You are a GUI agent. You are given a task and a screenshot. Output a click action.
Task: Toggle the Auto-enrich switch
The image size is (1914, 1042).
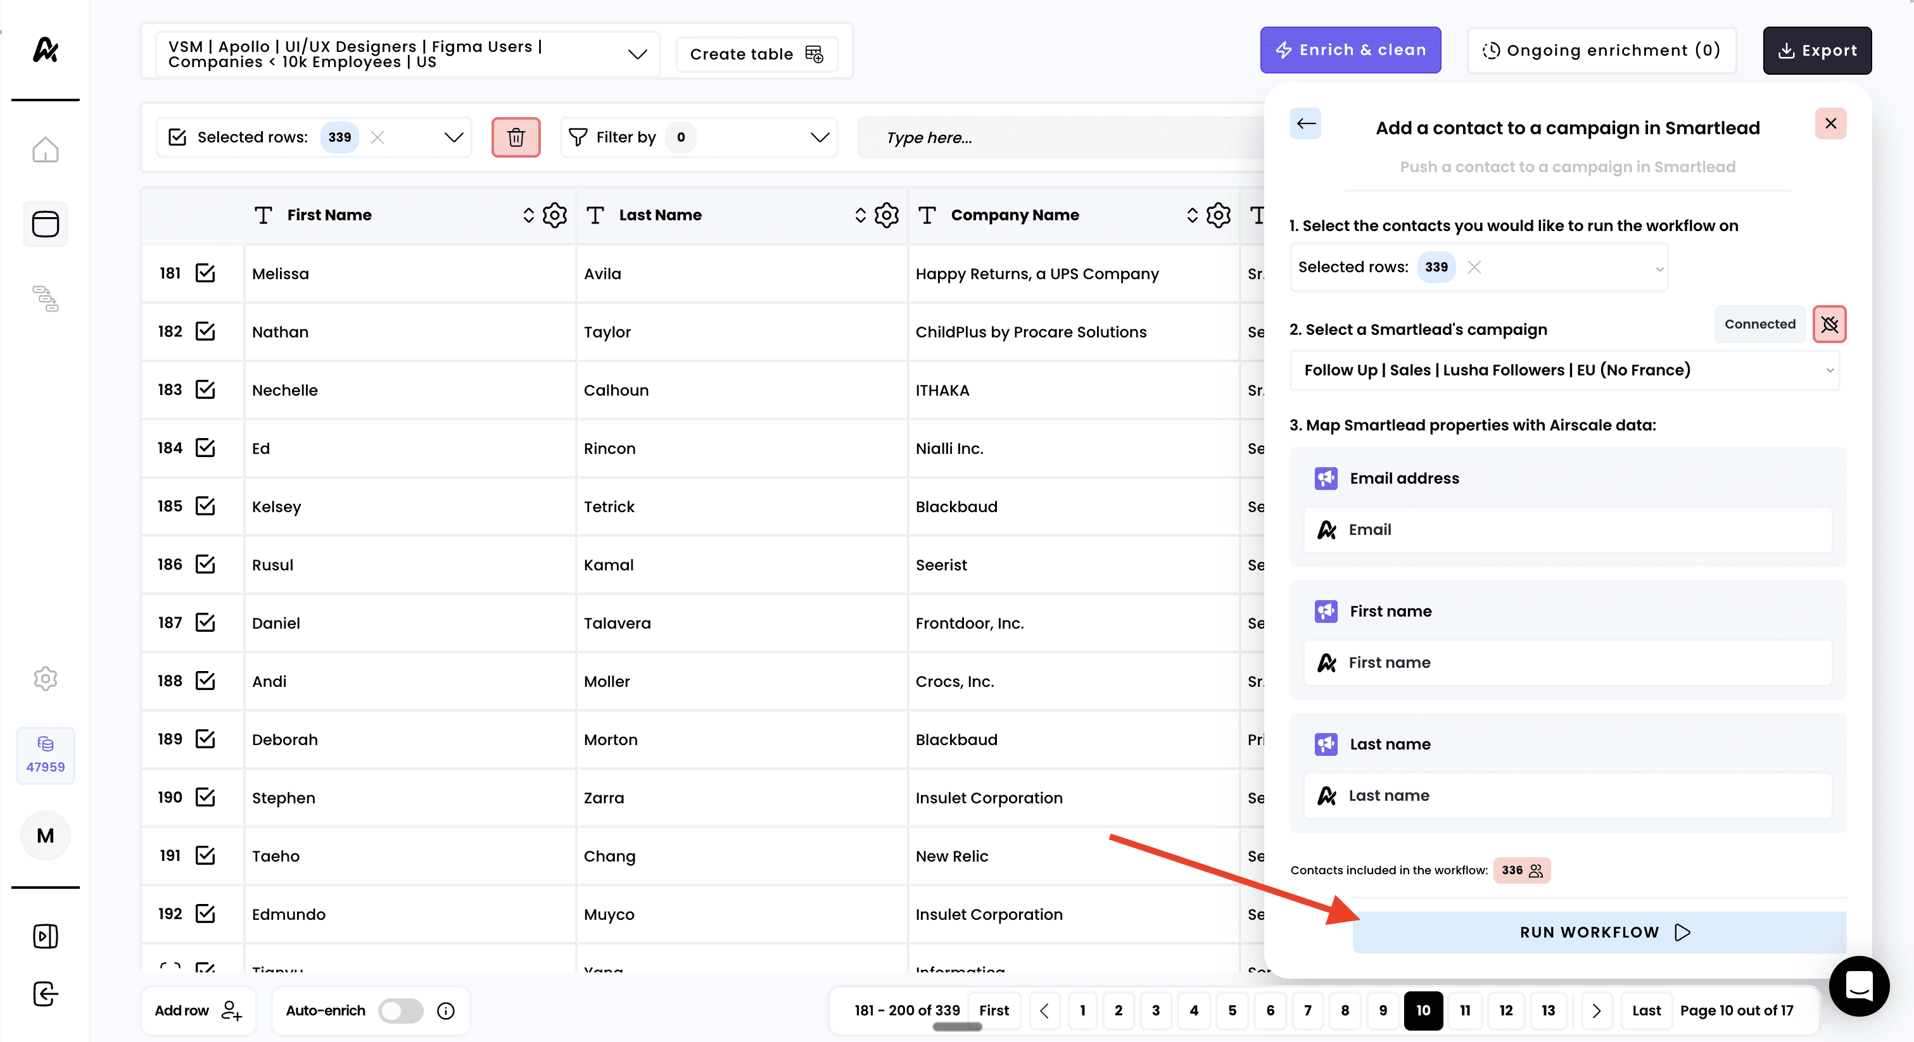[x=400, y=1010]
